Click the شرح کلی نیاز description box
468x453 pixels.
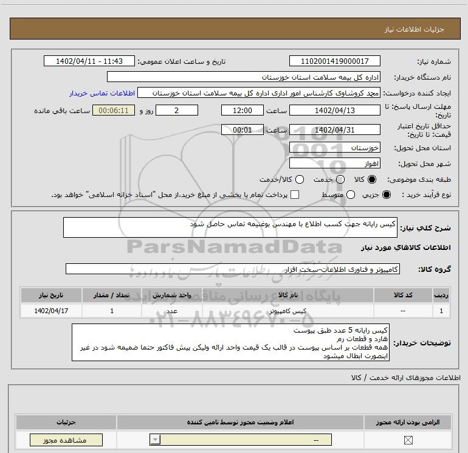(x=230, y=227)
